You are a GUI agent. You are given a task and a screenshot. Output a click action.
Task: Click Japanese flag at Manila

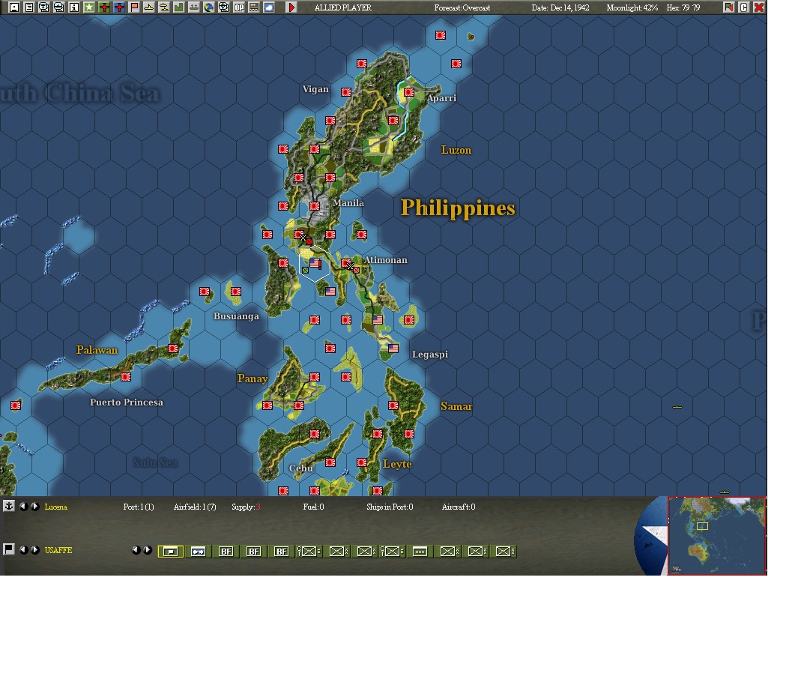coord(315,206)
